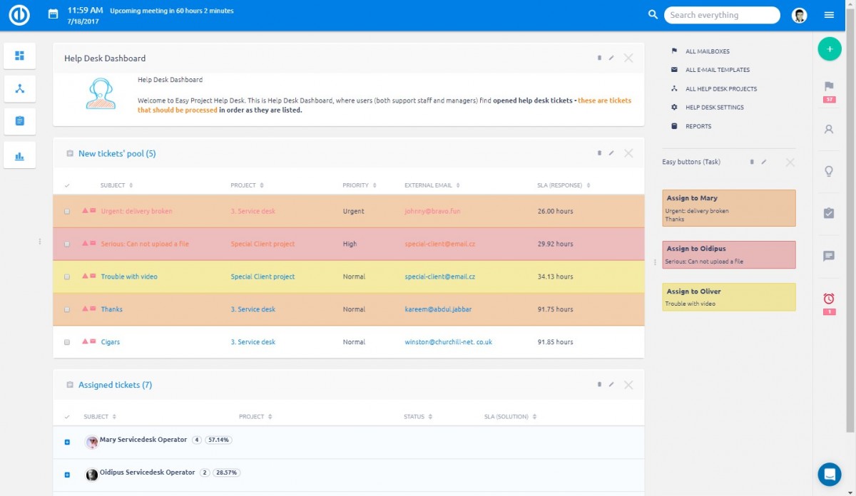Open the lightbulb icon in right sidebar
Viewport: 856px width, 496px height.
829,171
